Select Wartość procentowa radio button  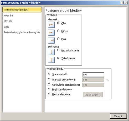pyautogui.click(x=49, y=79)
